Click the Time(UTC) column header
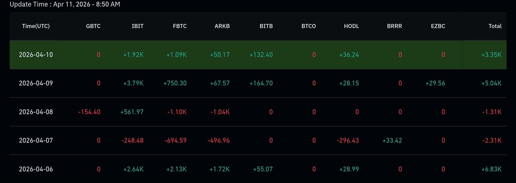 [x=36, y=26]
